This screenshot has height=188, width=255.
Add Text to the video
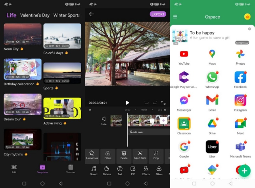point(120,171)
